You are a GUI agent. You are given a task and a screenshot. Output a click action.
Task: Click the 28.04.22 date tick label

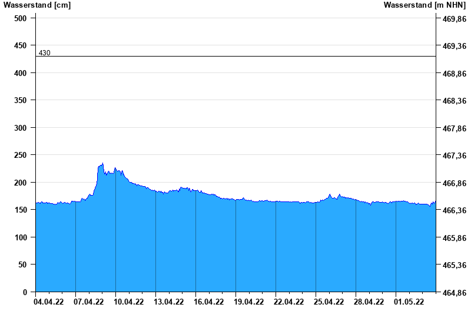(369, 302)
